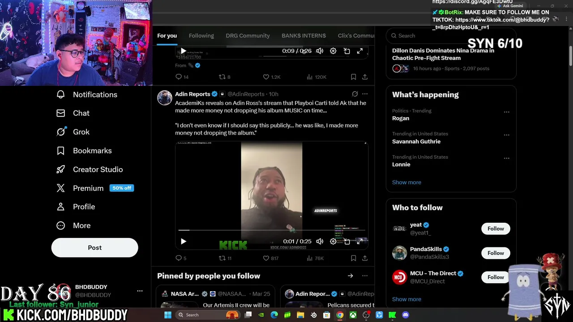View analytics of the post with 120K views
Image resolution: width=573 pixels, height=322 pixels.
316,77
